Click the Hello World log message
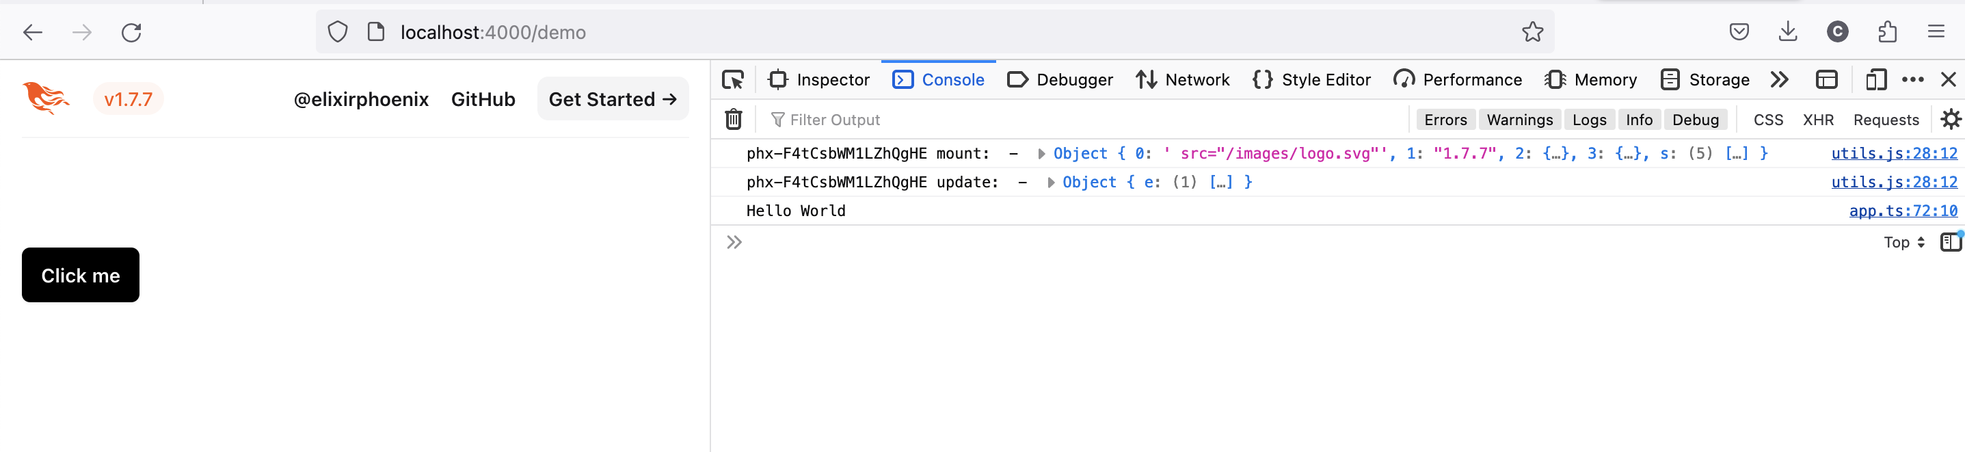 (796, 211)
